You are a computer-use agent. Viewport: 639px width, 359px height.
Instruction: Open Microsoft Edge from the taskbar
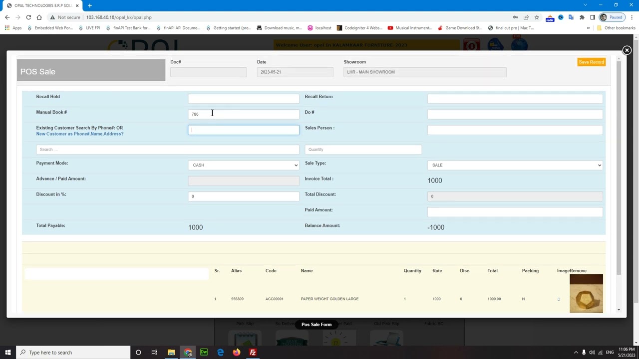tap(220, 353)
